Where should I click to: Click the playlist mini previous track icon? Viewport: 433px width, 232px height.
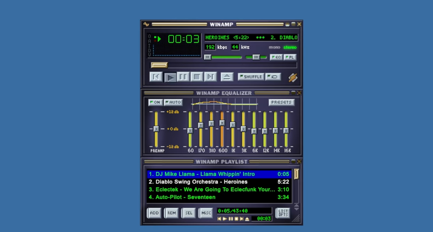pyautogui.click(x=219, y=219)
